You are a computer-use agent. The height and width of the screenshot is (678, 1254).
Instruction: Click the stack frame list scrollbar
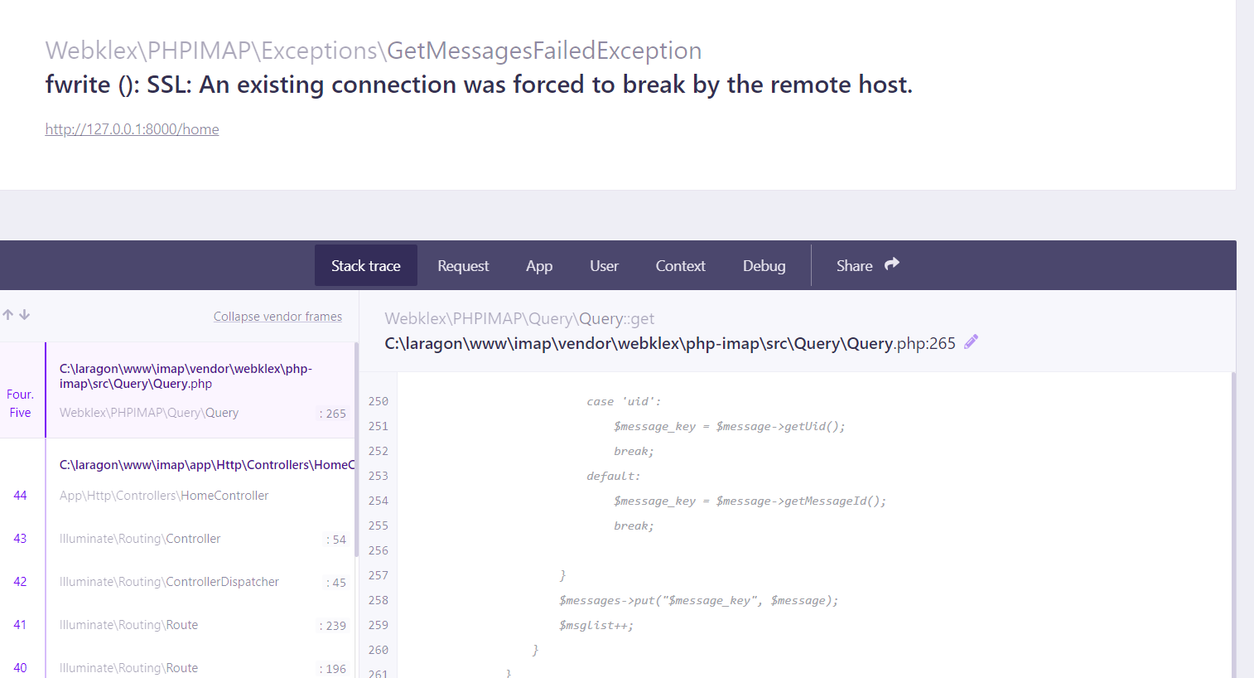[x=357, y=448]
